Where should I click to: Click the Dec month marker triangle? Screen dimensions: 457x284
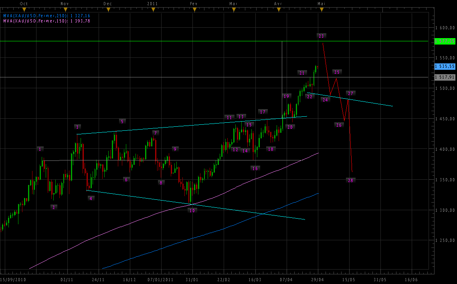coord(108,9)
